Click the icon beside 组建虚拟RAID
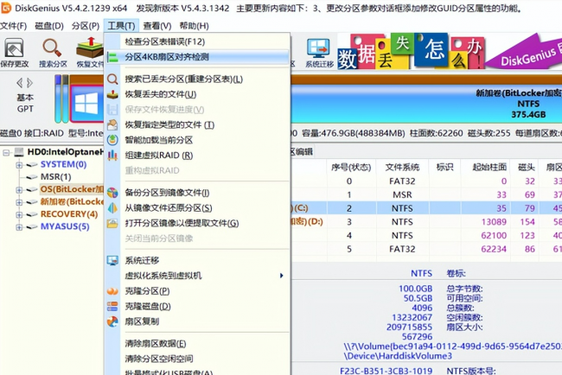 pyautogui.click(x=112, y=155)
